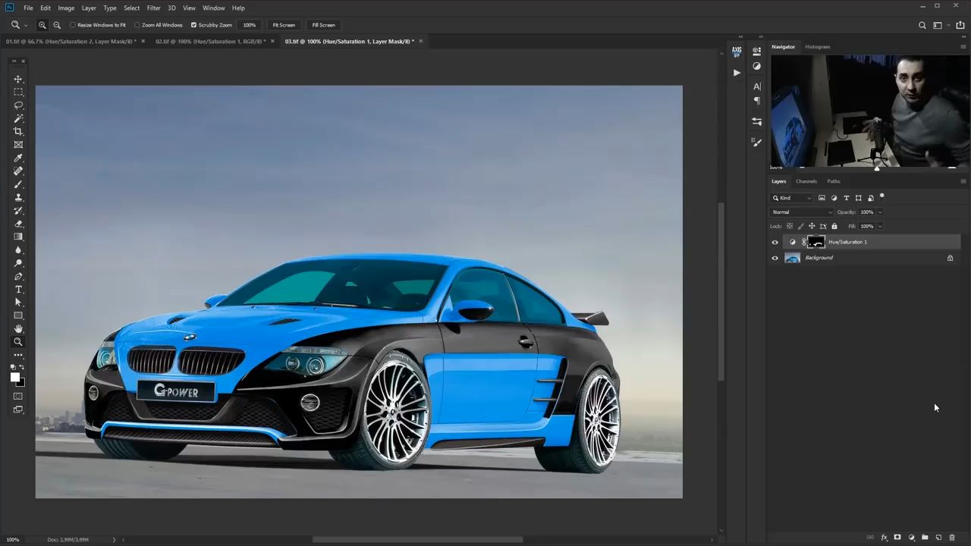This screenshot has width=971, height=546.
Task: Enable Resize Windows to Fit checkbox
Action: click(x=73, y=25)
